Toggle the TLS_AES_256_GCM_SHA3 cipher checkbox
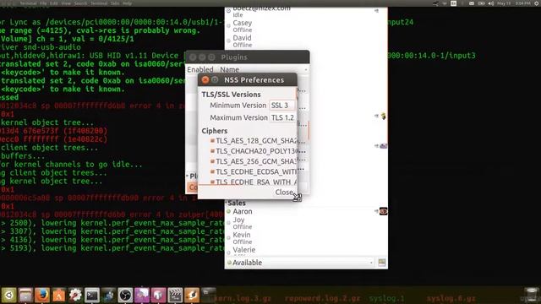The width and height of the screenshot is (541, 304). 212,161
